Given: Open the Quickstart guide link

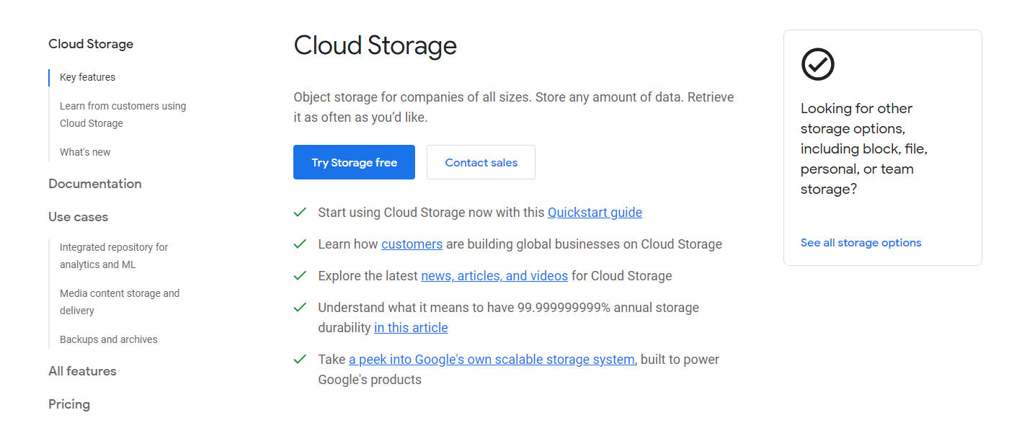Looking at the screenshot, I should point(595,212).
